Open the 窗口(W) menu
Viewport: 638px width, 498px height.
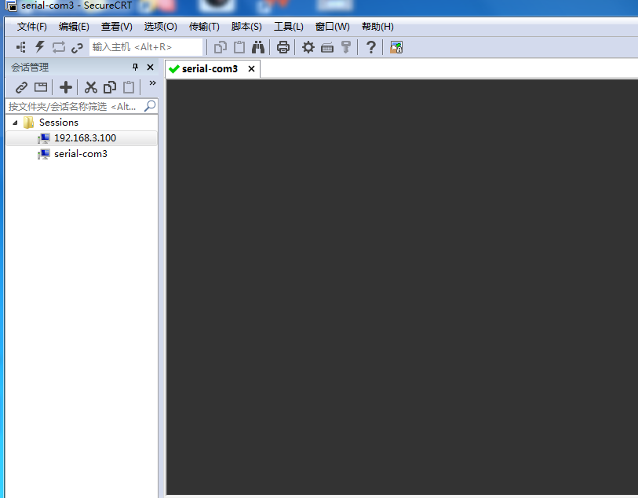333,27
